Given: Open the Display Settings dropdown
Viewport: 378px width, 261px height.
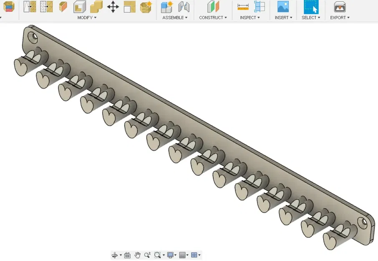Looking at the screenshot, I should pyautogui.click(x=171, y=255).
